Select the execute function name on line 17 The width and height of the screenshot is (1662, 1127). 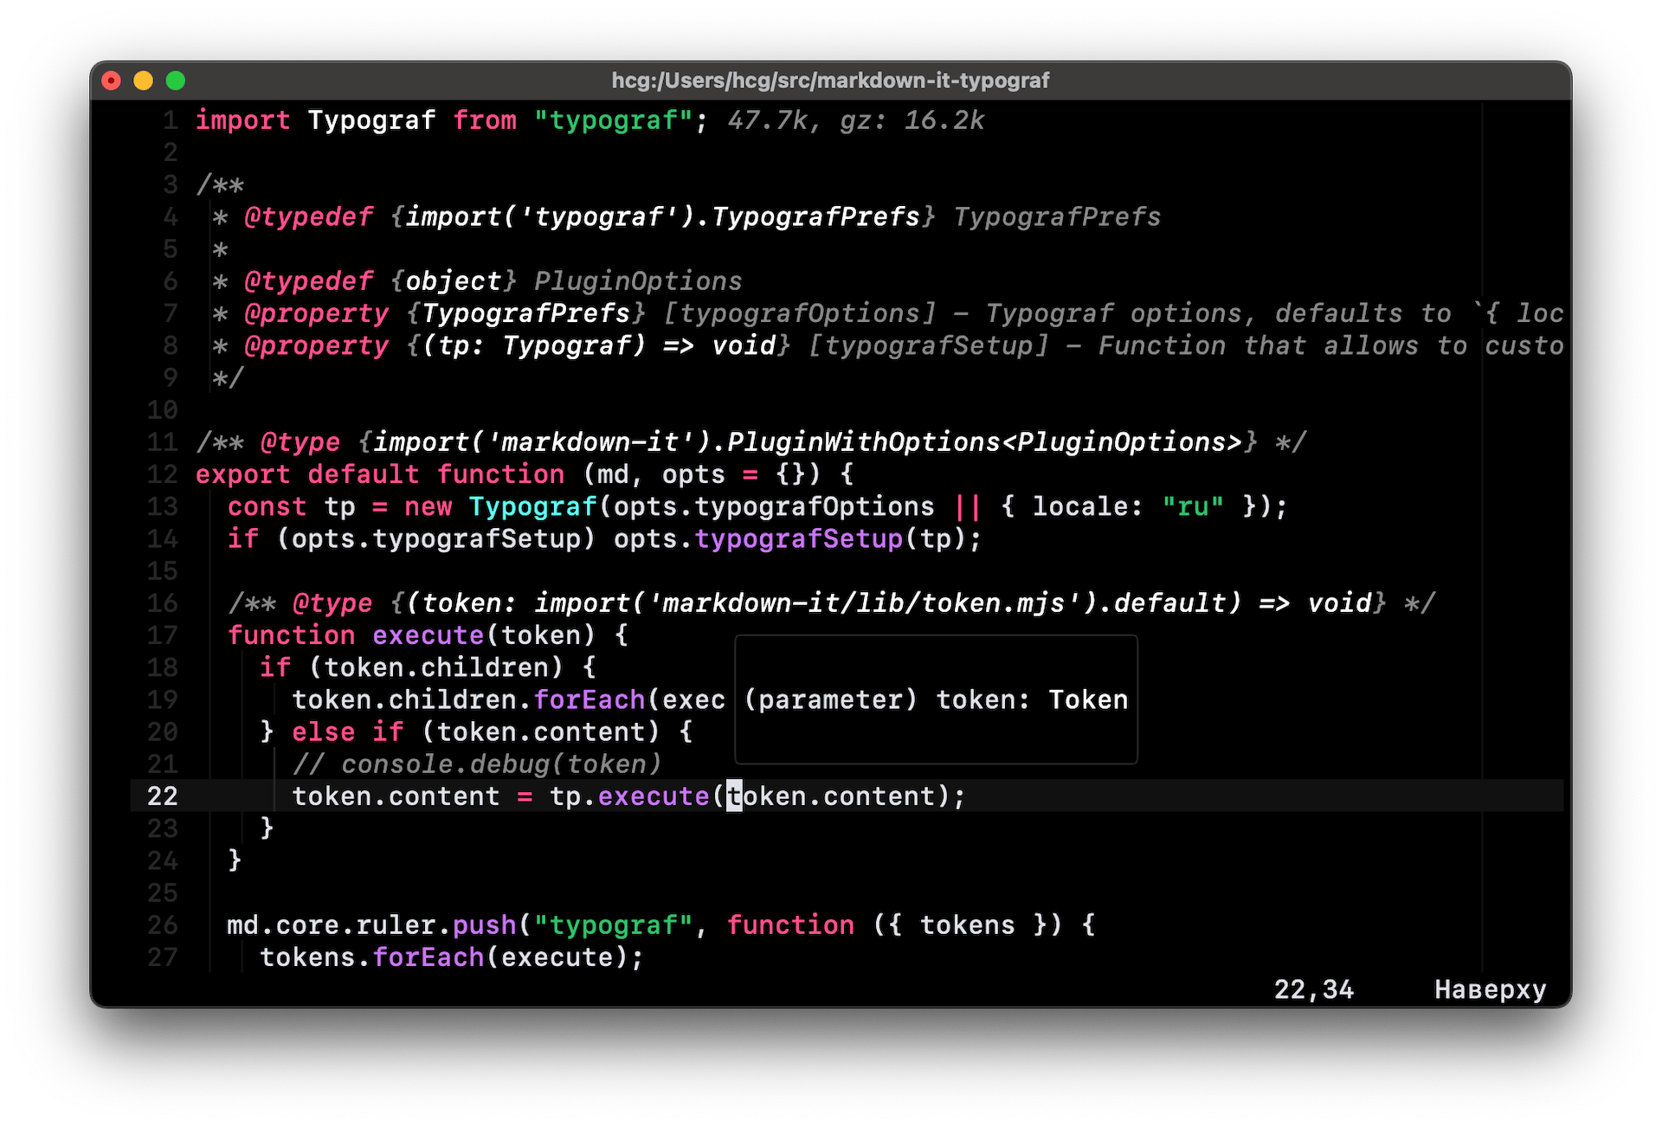[x=428, y=634]
